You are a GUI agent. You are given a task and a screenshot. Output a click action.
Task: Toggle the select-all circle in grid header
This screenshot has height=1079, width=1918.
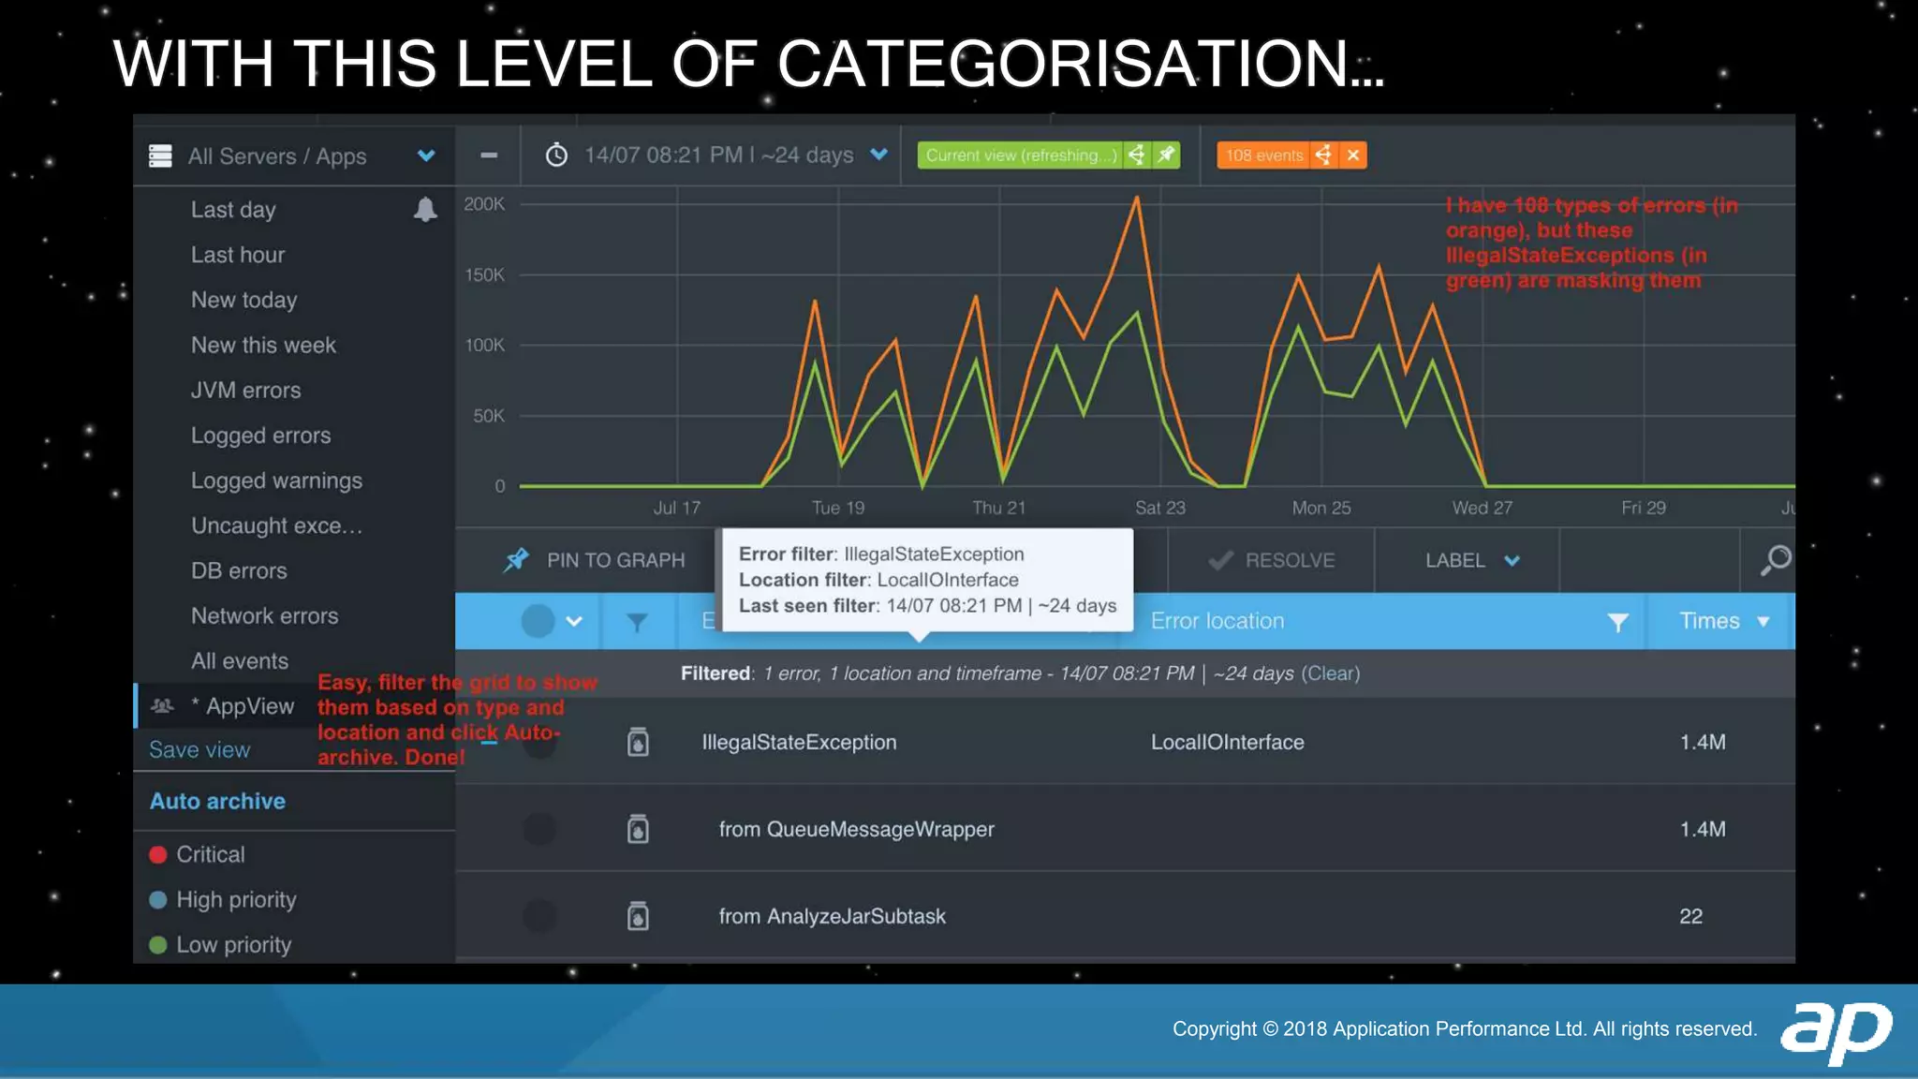tap(539, 621)
